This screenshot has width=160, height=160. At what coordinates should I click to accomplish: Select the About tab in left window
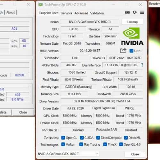11,12
